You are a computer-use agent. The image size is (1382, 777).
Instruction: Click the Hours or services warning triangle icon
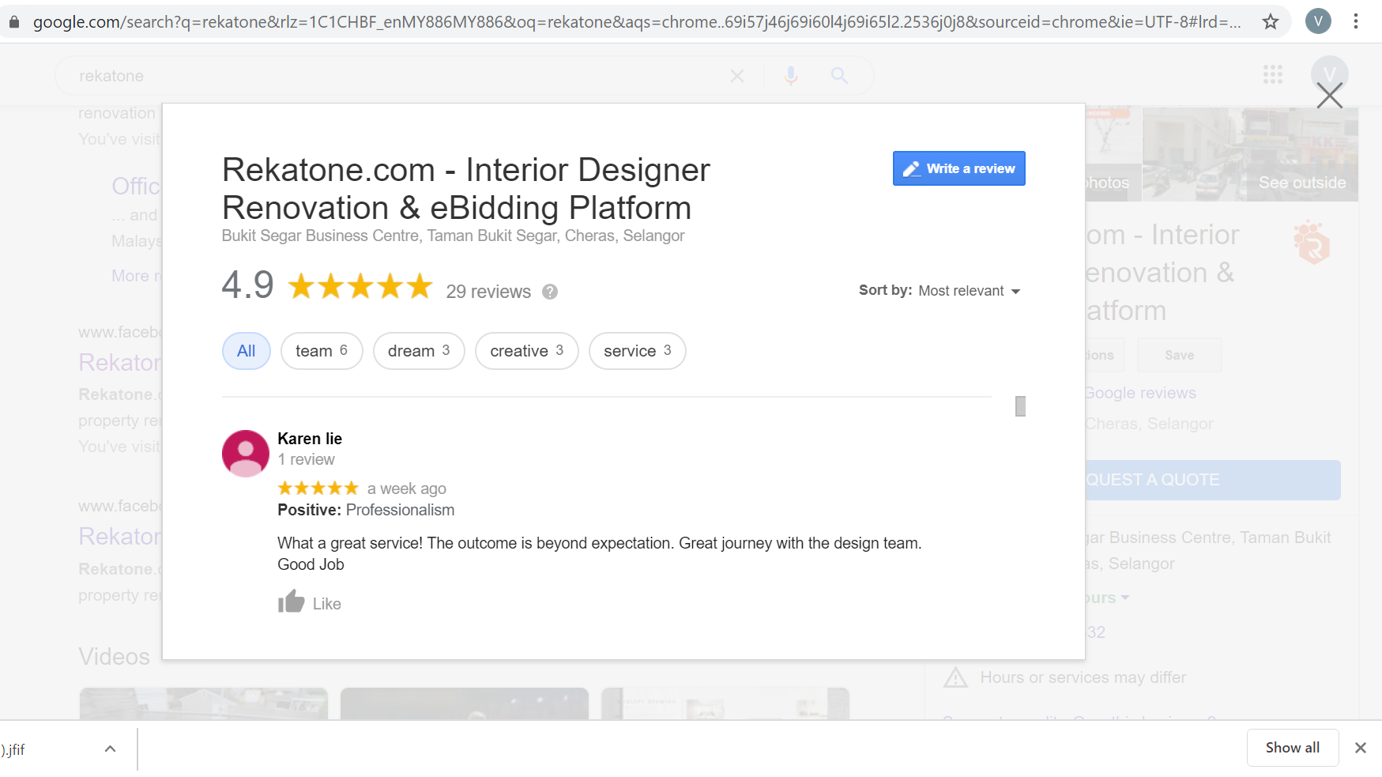coord(955,677)
